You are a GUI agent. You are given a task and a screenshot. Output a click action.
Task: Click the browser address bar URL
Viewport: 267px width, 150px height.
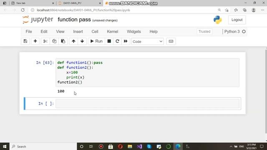point(83,10)
